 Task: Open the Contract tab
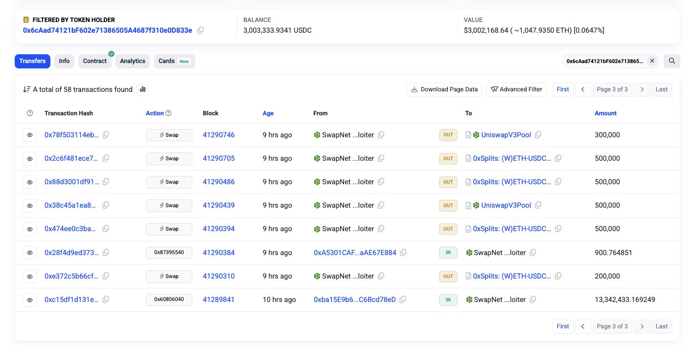[x=95, y=61]
